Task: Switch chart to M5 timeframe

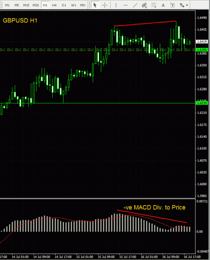Action: coord(17,5)
